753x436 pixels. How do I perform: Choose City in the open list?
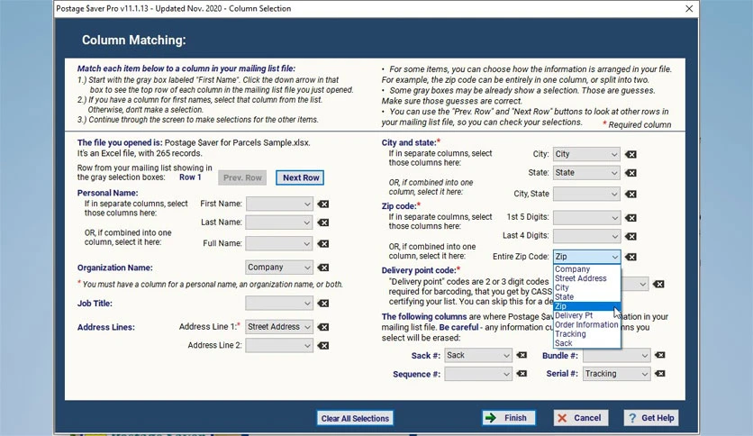click(x=587, y=287)
